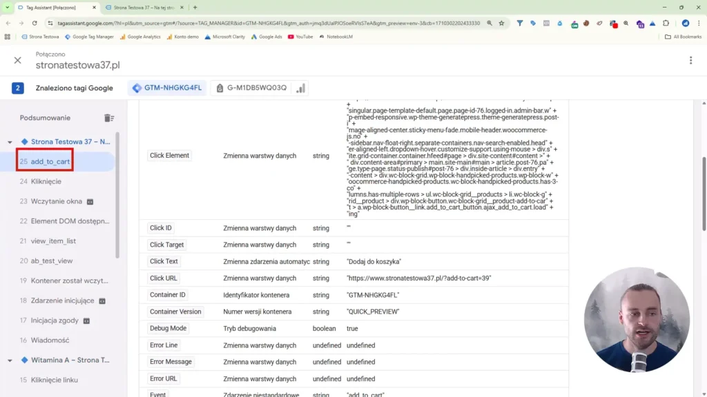
Task: Clear the summary event list with trash icon
Action: pos(109,118)
